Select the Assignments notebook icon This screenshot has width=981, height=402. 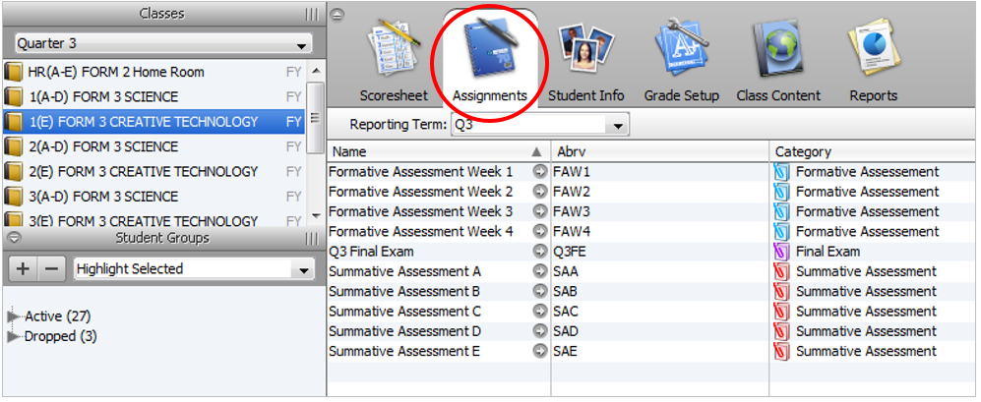(490, 49)
